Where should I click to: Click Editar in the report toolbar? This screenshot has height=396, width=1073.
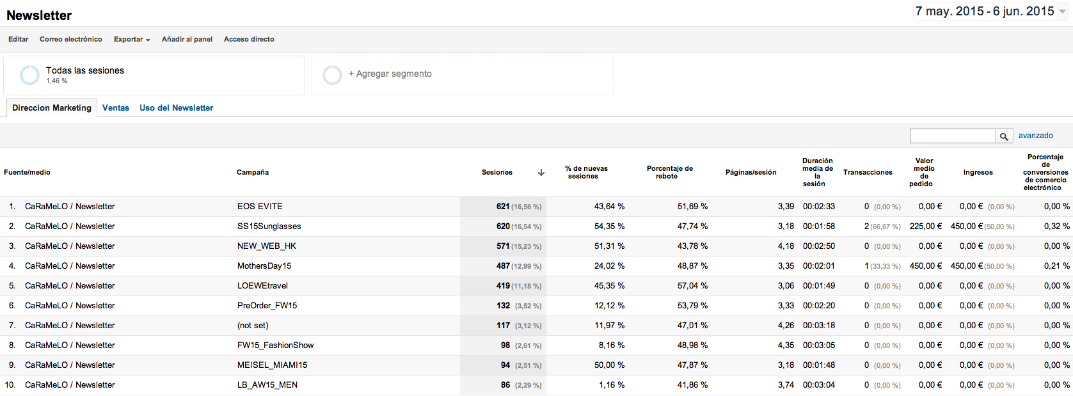[19, 40]
